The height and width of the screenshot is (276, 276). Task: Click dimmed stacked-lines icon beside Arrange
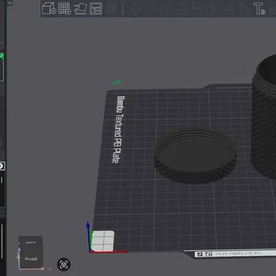click(111, 8)
